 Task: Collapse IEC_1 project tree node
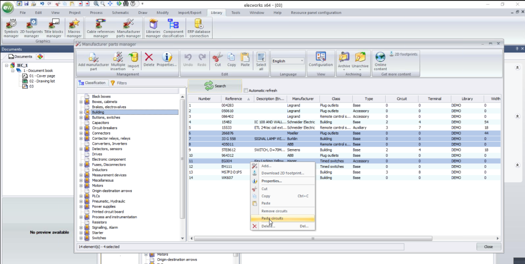click(6, 66)
